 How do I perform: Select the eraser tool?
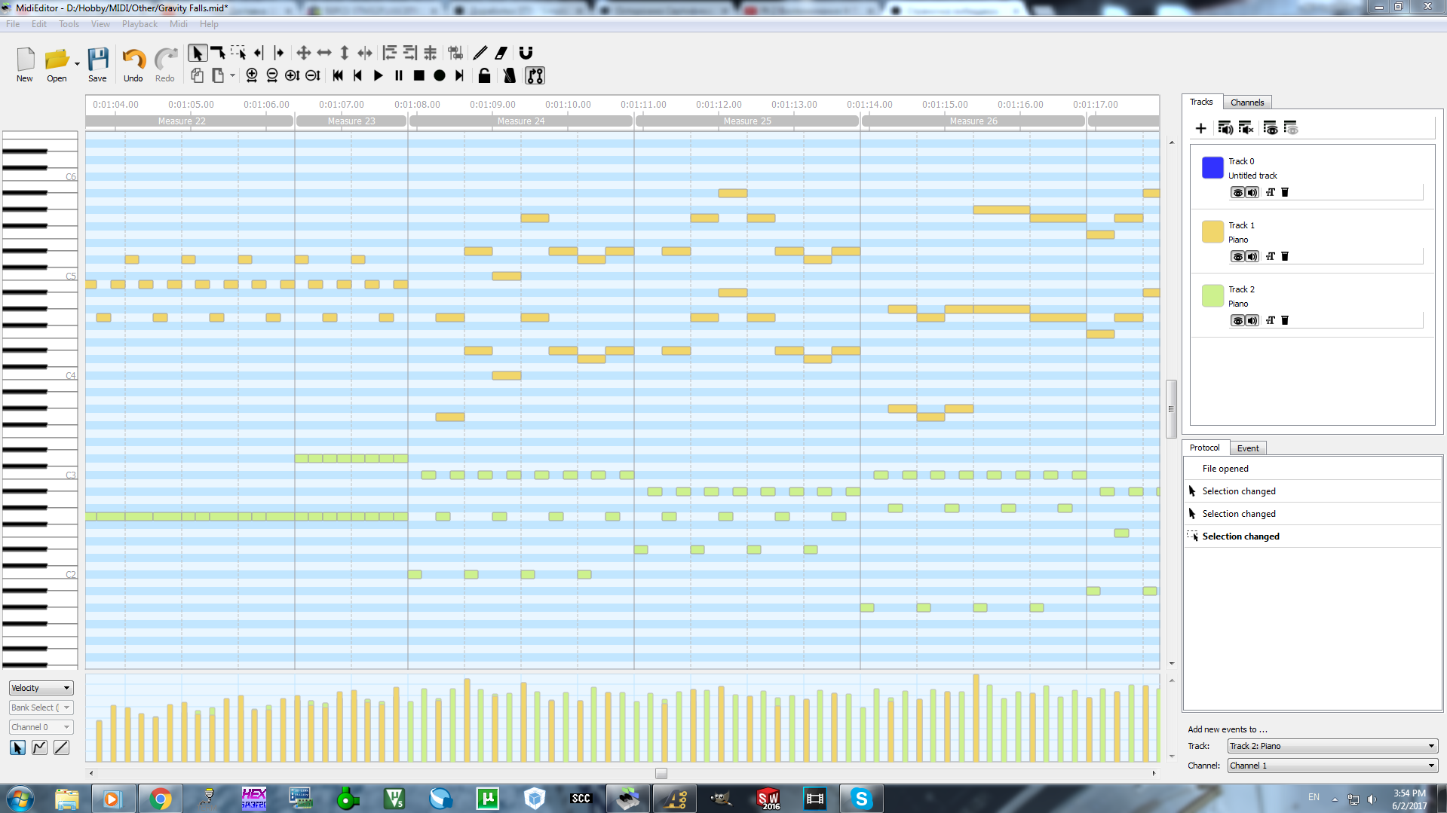click(501, 53)
